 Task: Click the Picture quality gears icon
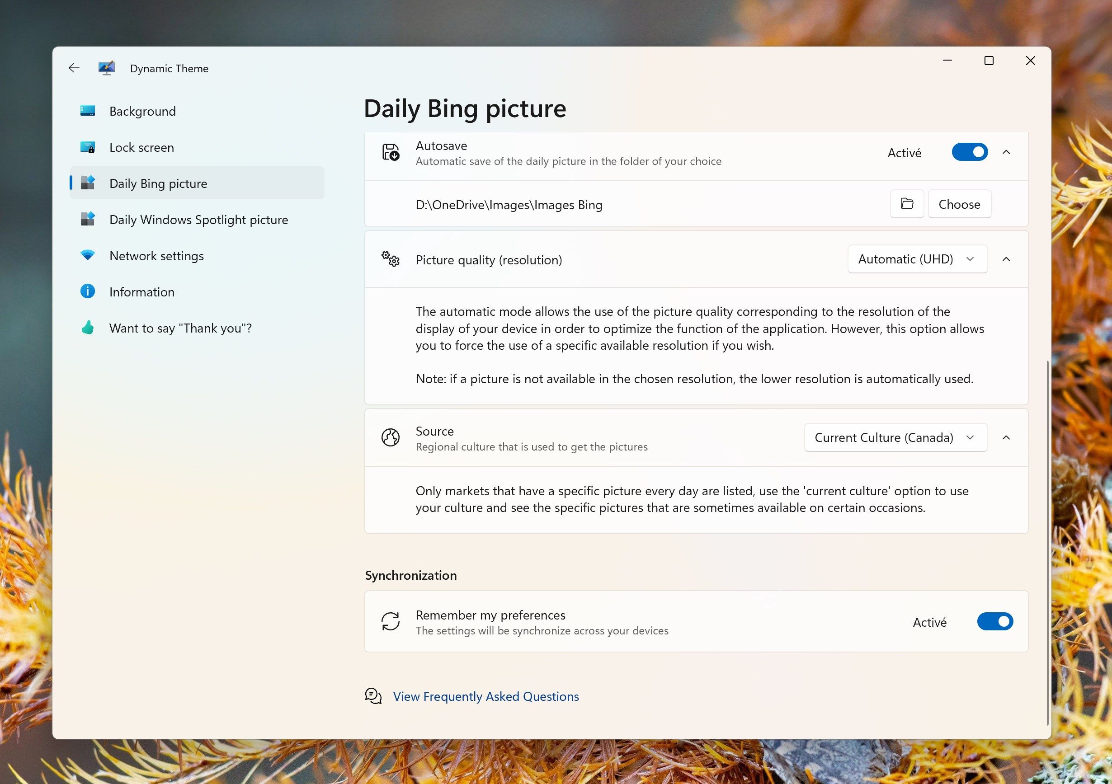pyautogui.click(x=391, y=259)
